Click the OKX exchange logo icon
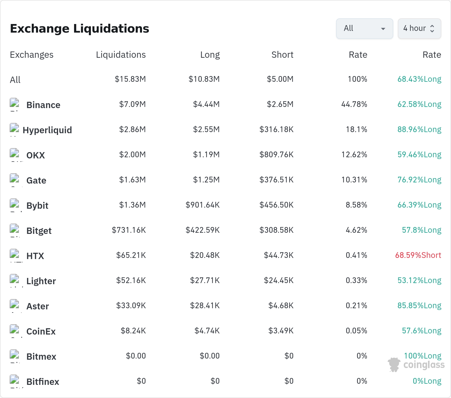The height and width of the screenshot is (398, 451). coord(15,155)
